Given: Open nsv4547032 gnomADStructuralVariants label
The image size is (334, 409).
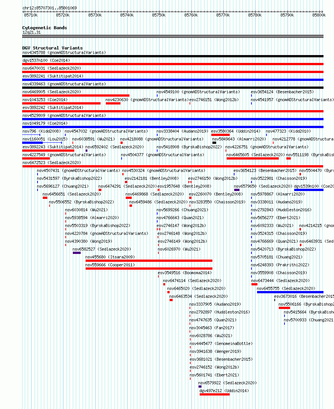Looking at the screenshot, I should coord(106,131).
